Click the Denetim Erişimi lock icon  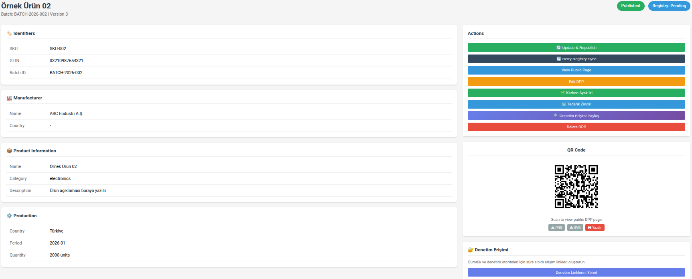tap(471, 250)
